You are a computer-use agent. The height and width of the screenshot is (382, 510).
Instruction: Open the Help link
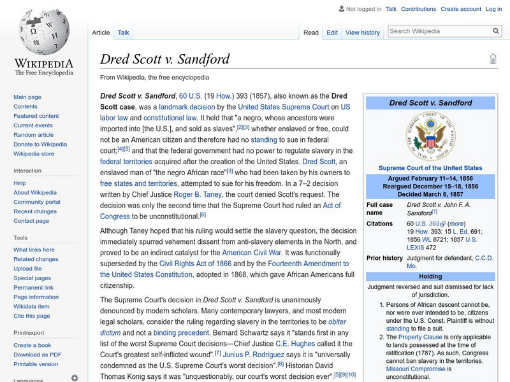pos(20,183)
